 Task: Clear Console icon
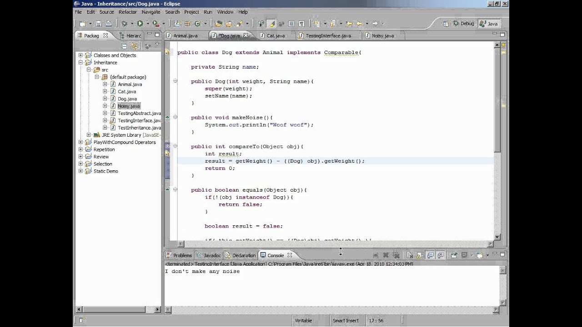(410, 255)
